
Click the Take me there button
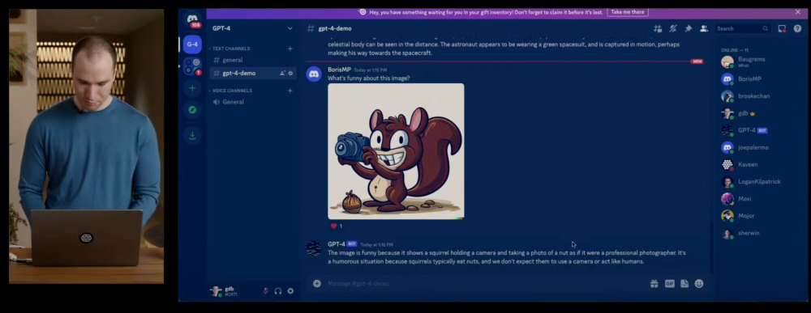[628, 12]
